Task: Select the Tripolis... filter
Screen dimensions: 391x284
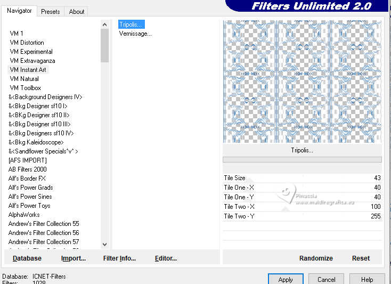Action: tap(131, 25)
